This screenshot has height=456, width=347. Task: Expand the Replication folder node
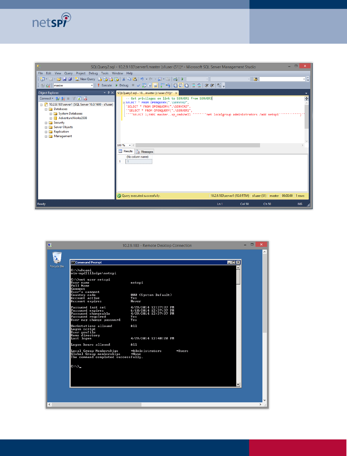click(x=46, y=132)
